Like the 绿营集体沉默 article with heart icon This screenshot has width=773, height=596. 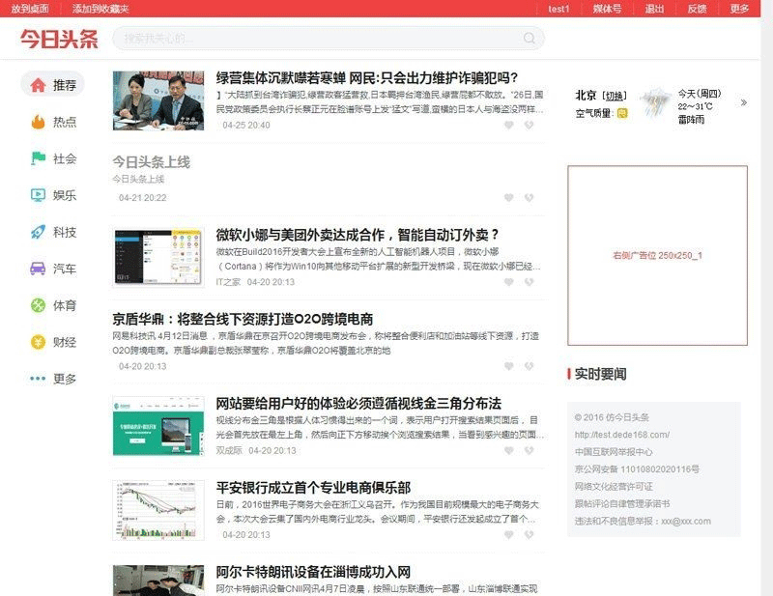509,126
